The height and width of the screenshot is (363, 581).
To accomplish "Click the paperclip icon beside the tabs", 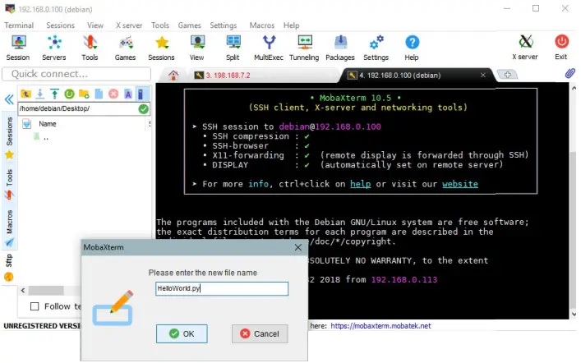I will click(569, 73).
